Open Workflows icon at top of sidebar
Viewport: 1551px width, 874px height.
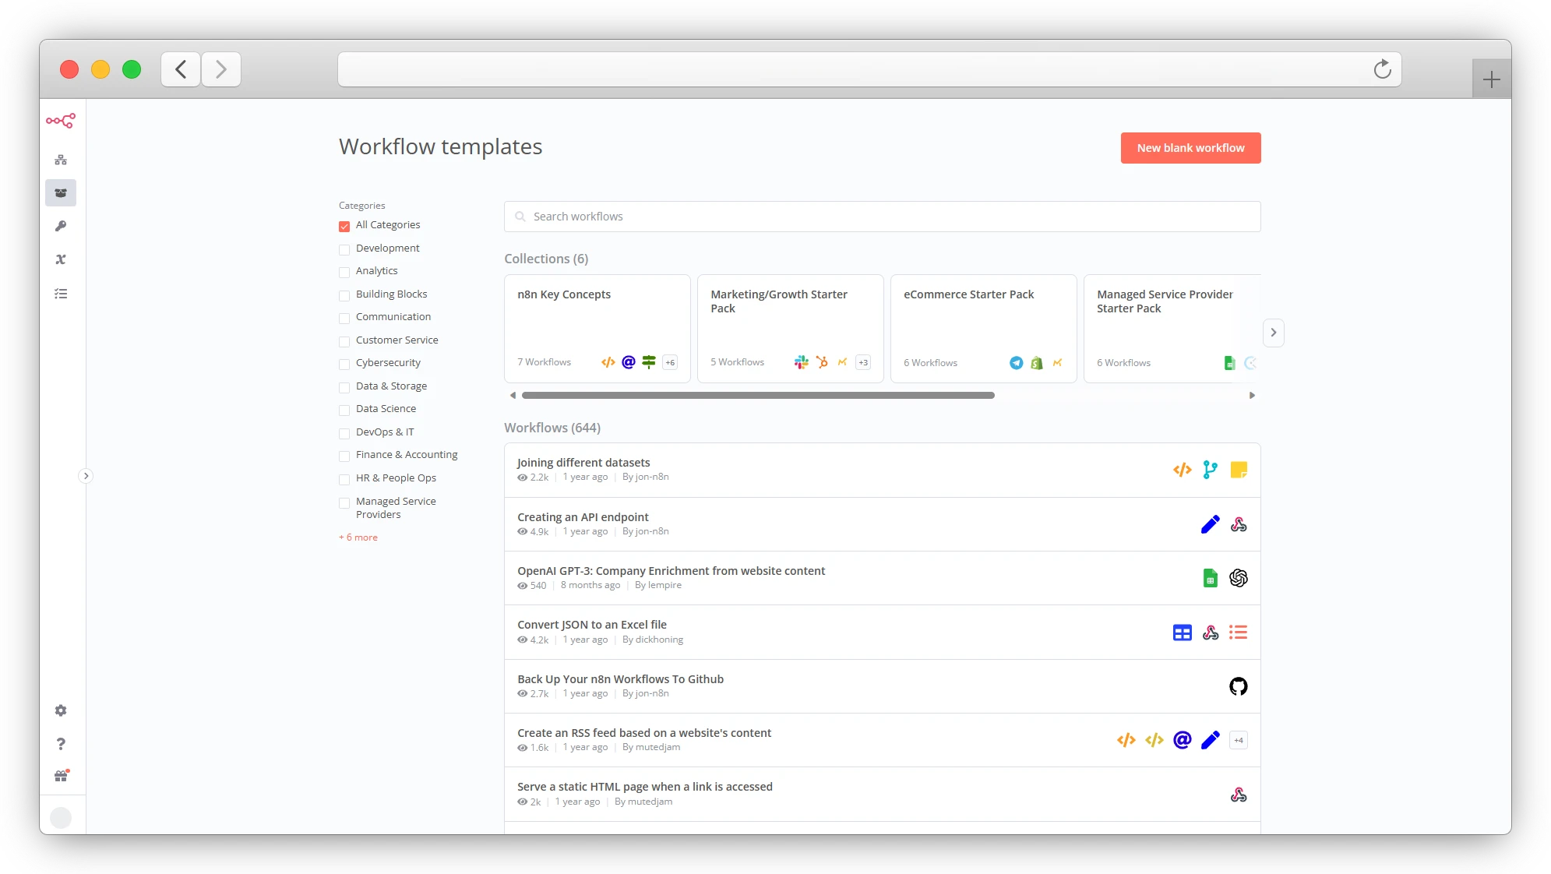[x=61, y=160]
